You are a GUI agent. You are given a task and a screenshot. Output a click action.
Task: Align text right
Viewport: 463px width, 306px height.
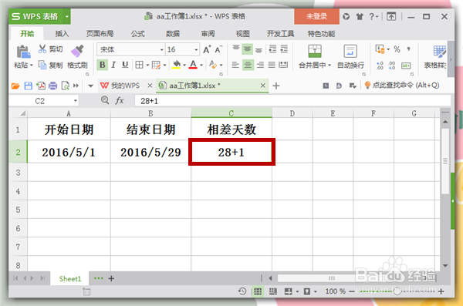[260, 65]
